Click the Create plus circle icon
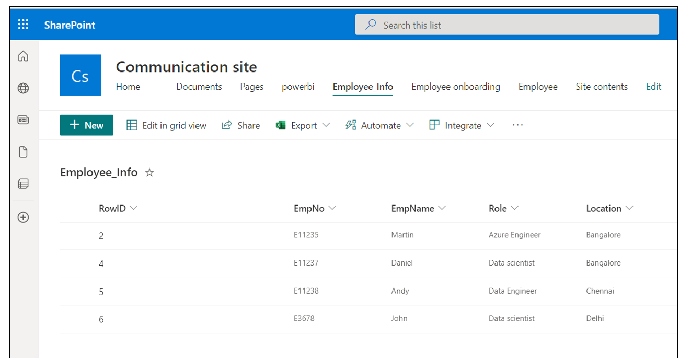 23,218
